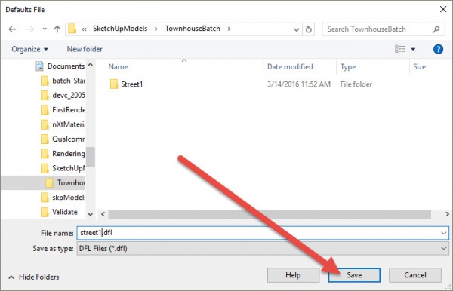
Task: Open address bar history dropdown
Action: [296, 29]
